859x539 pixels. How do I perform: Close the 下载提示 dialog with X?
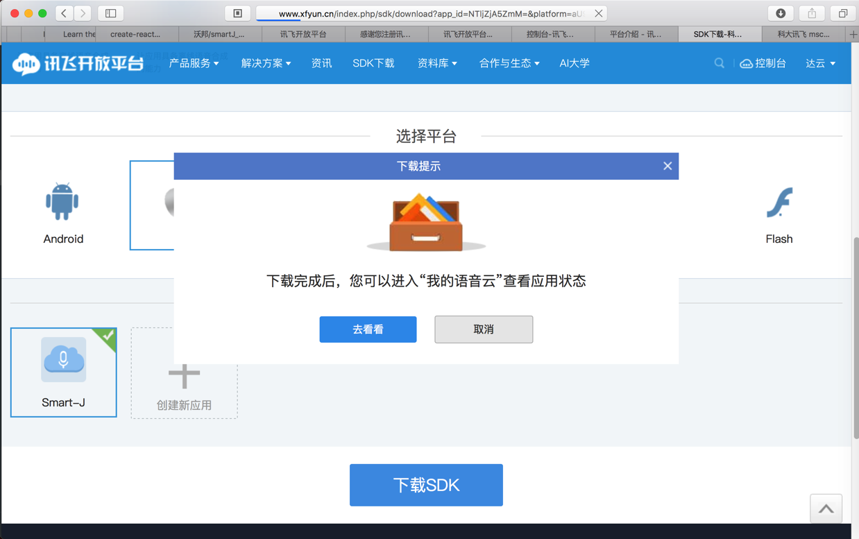pos(667,166)
